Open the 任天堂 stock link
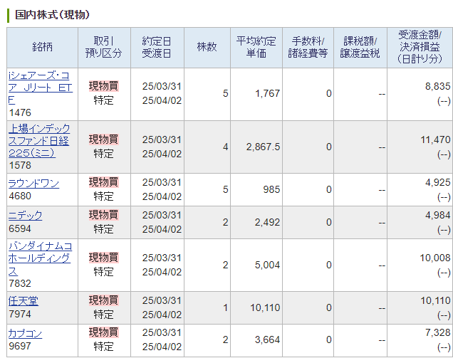Viewport: 453px width, 358px height. tap(23, 301)
